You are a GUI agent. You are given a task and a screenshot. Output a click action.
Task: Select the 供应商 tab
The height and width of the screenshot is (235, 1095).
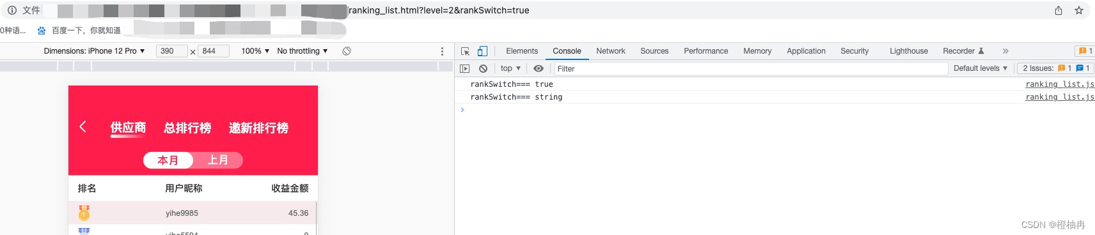click(128, 128)
